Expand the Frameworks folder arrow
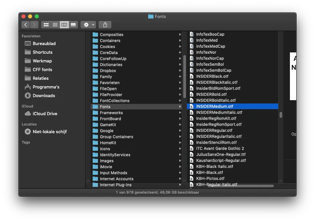This screenshot has width=315, height=221. click(x=180, y=113)
